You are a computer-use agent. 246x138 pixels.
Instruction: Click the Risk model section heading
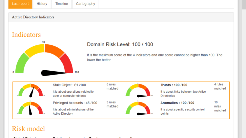tap(29, 129)
